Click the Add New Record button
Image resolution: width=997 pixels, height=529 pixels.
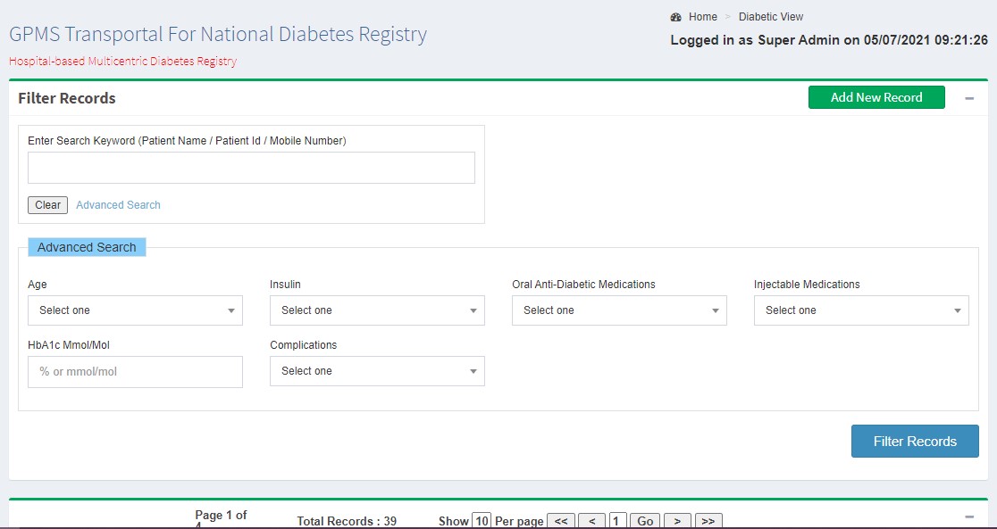coord(876,97)
